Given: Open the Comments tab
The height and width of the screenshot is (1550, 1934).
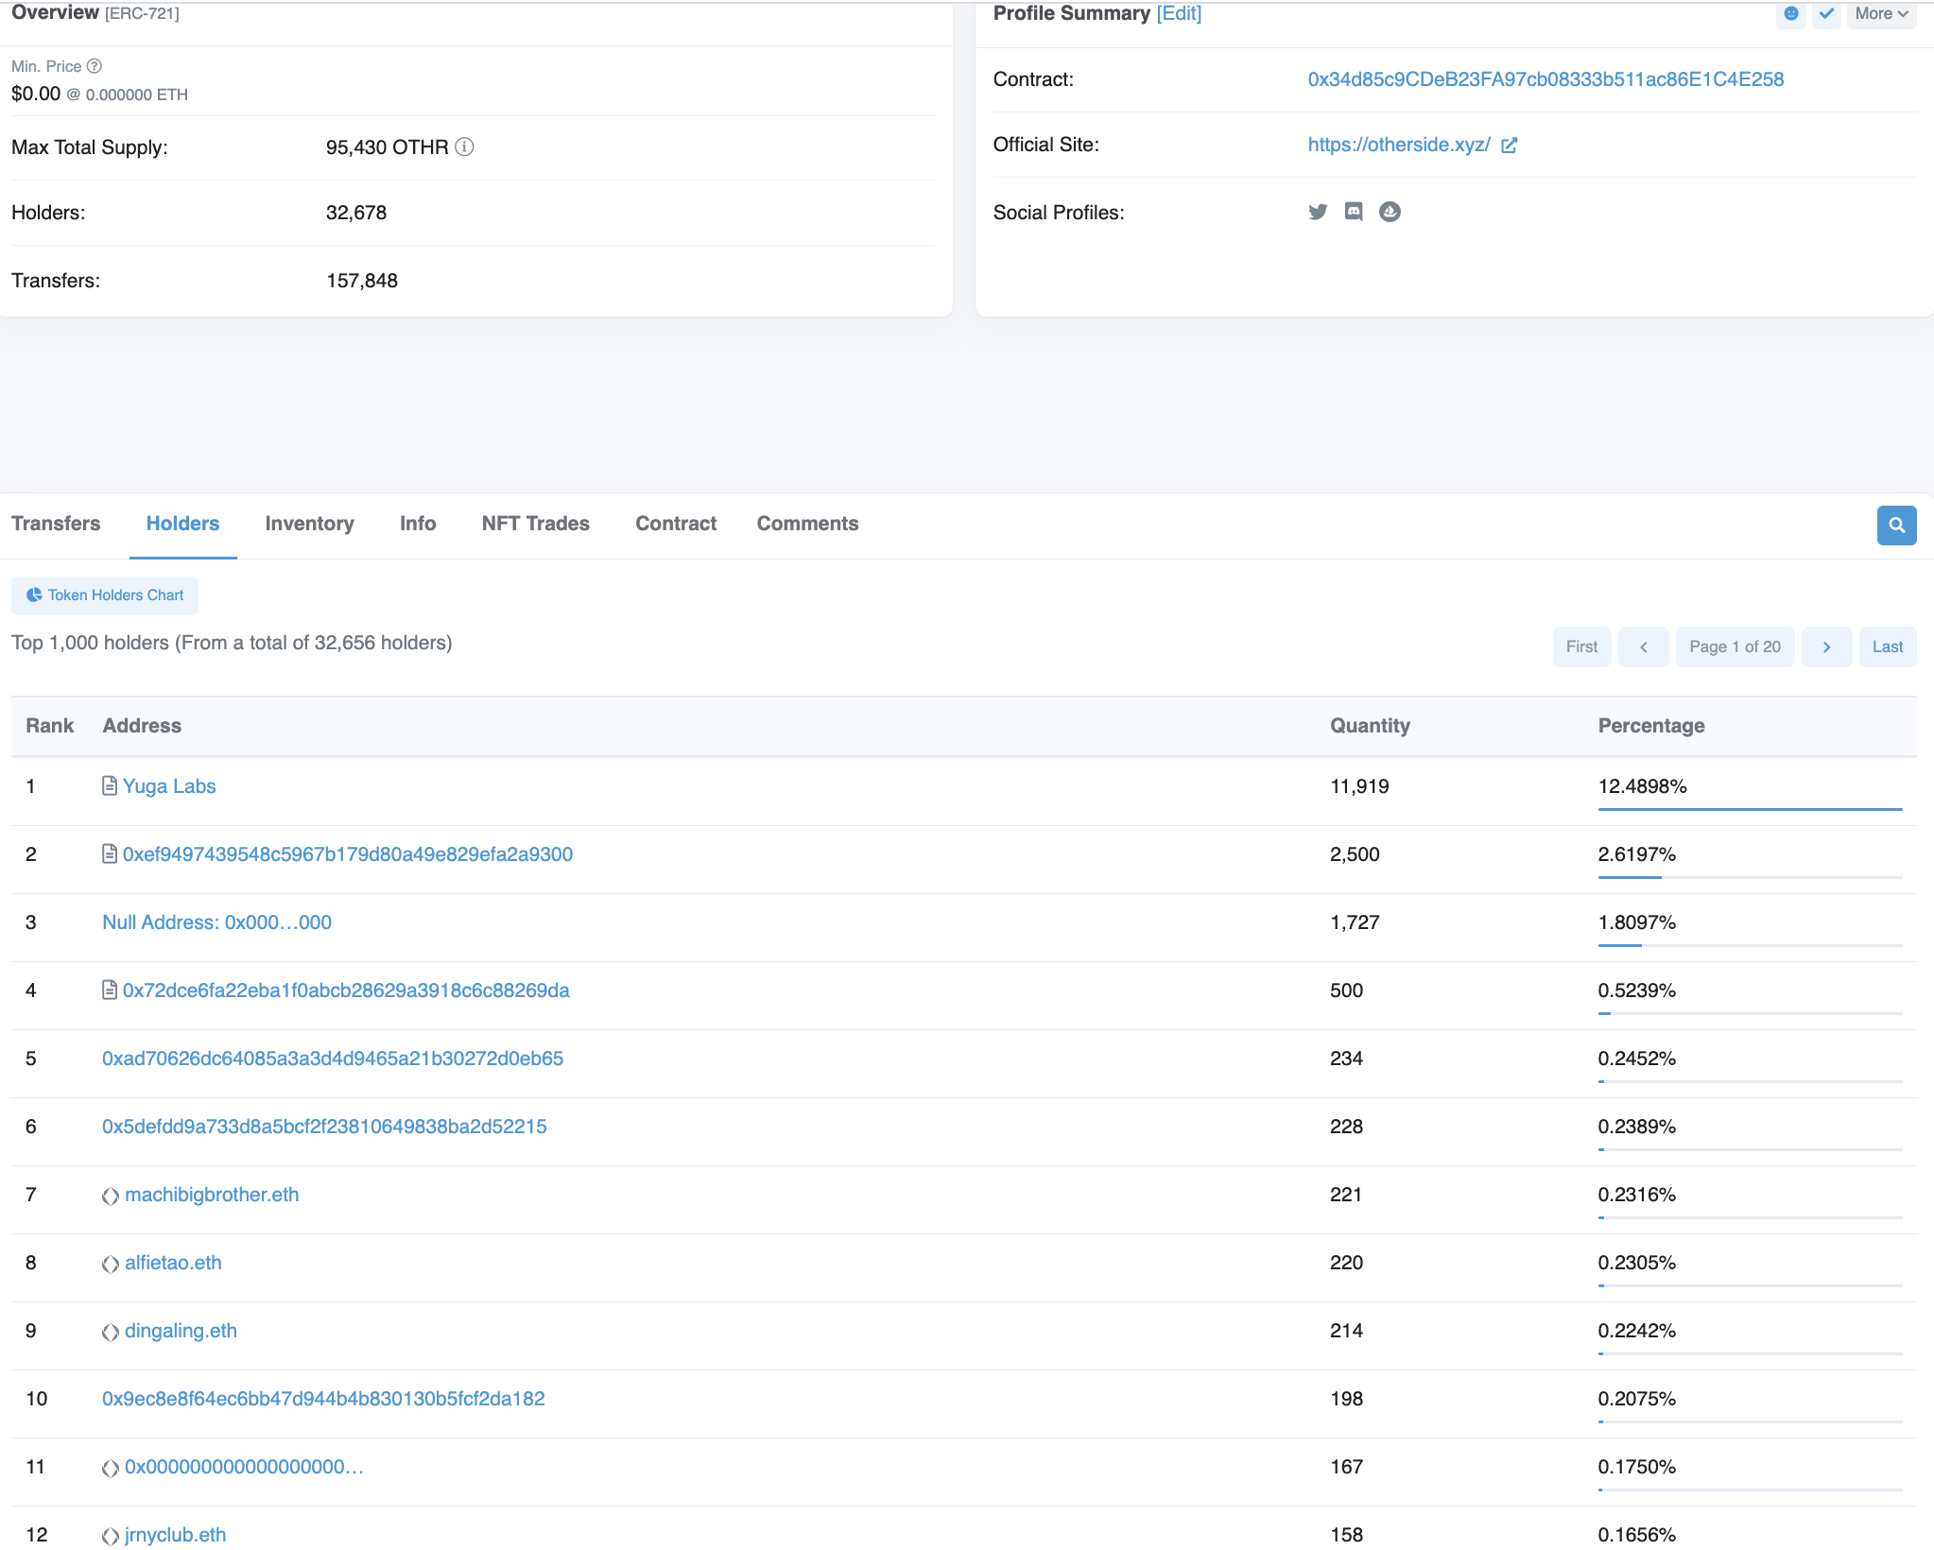Looking at the screenshot, I should (x=807, y=524).
